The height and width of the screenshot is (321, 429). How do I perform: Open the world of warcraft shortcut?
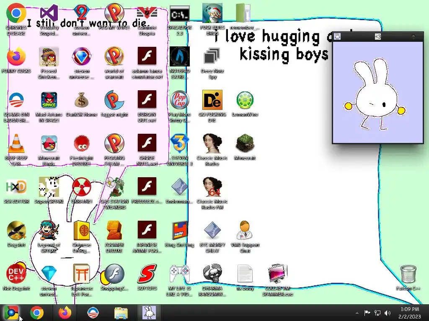click(114, 57)
